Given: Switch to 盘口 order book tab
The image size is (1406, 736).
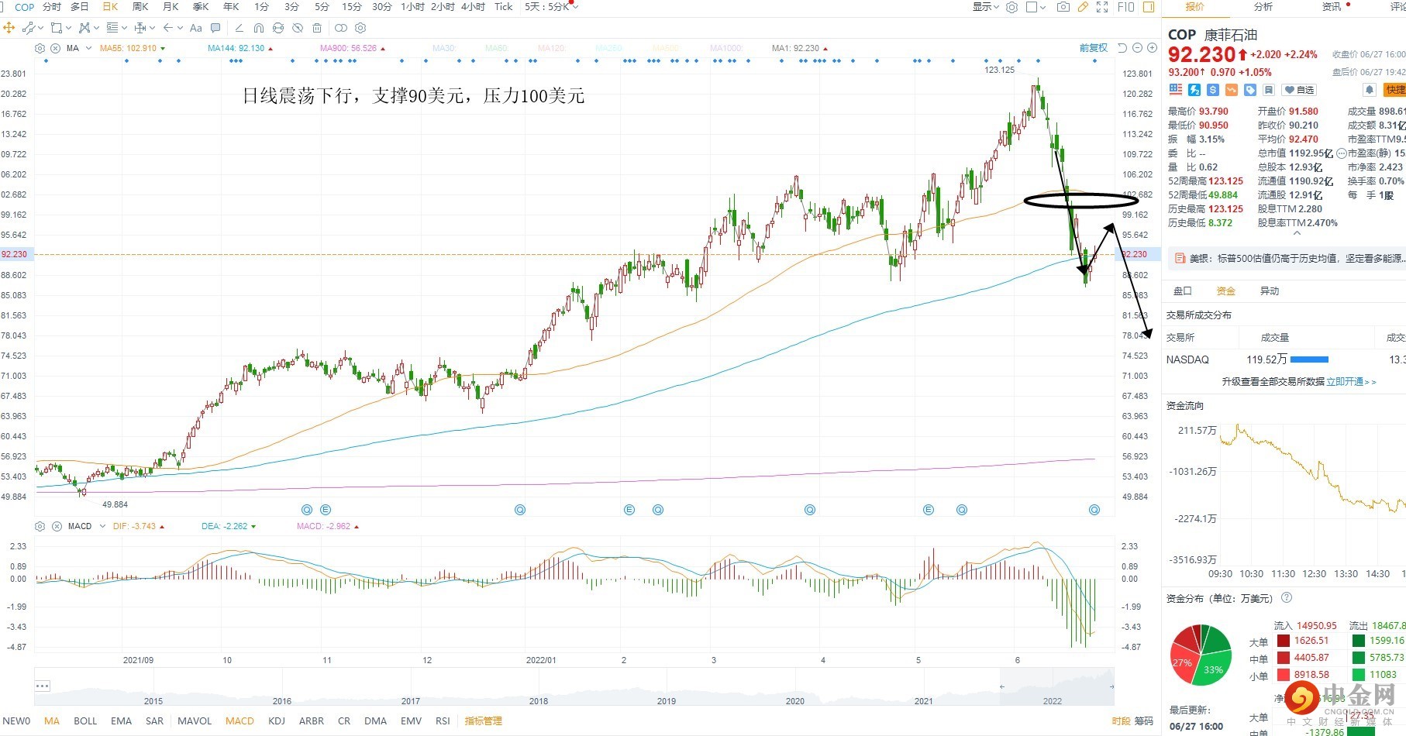Looking at the screenshot, I should click(x=1183, y=291).
